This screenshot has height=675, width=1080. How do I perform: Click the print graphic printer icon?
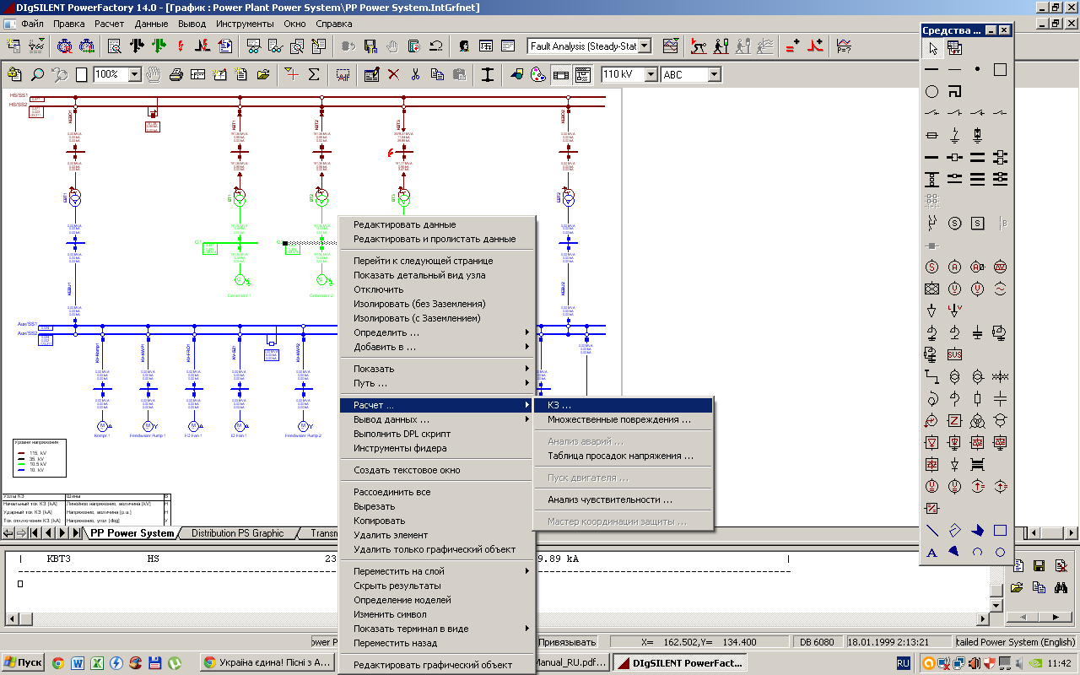tap(175, 74)
